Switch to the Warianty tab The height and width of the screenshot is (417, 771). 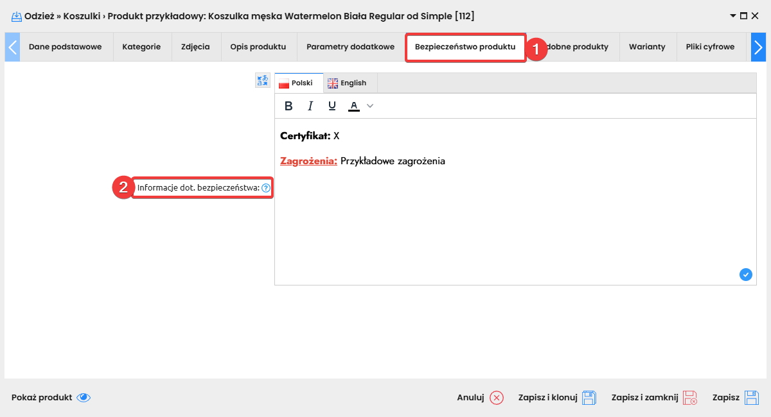(647, 47)
